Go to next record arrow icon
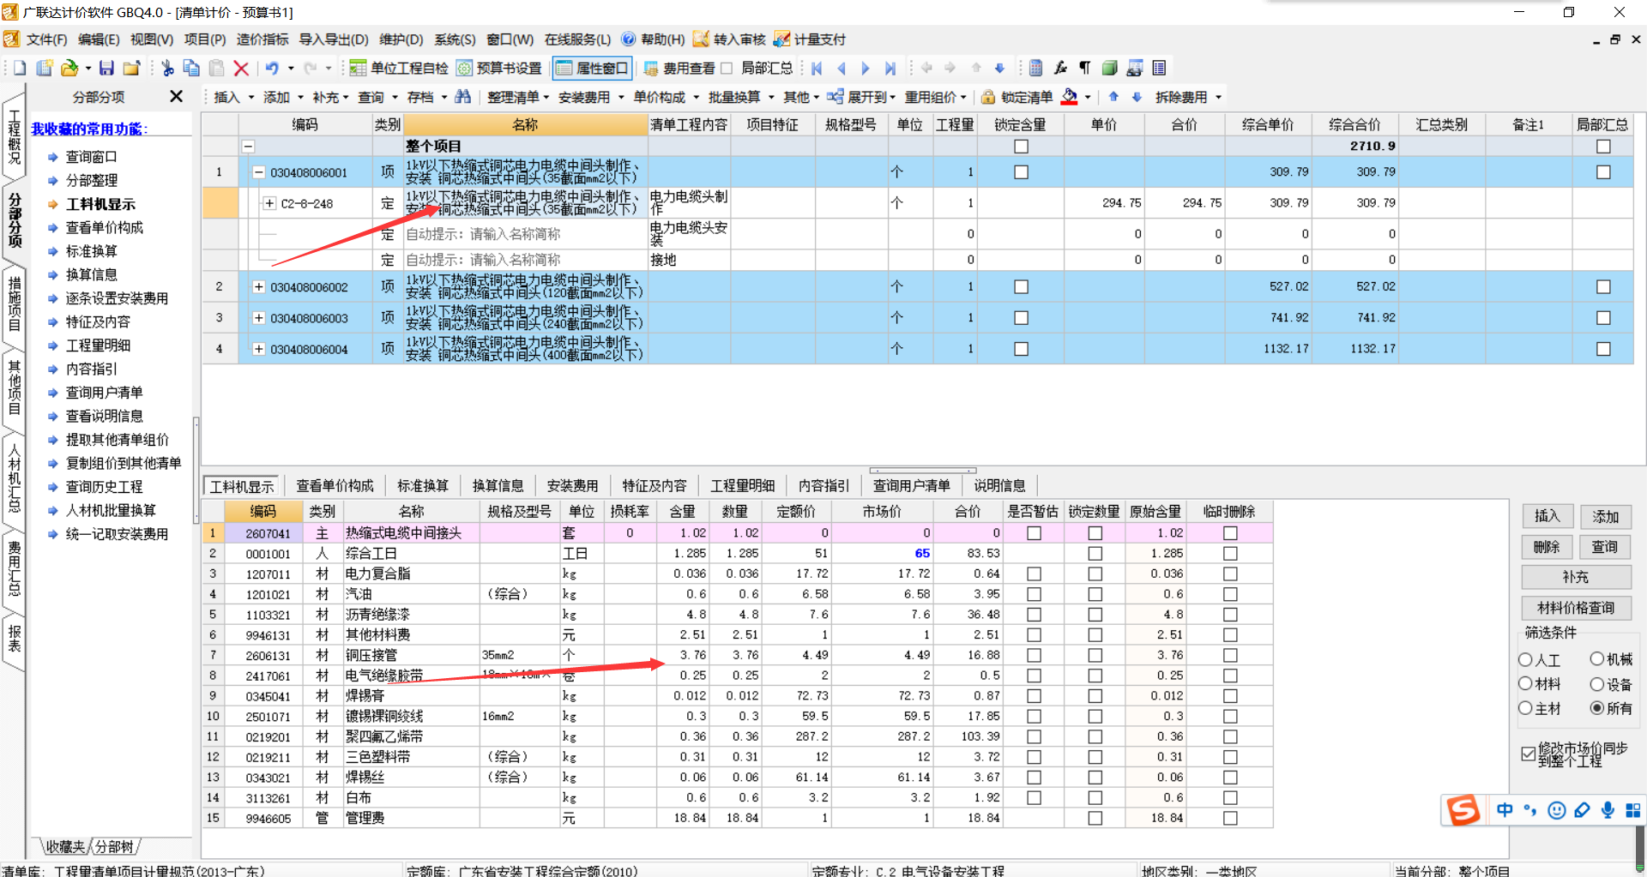 pos(865,69)
